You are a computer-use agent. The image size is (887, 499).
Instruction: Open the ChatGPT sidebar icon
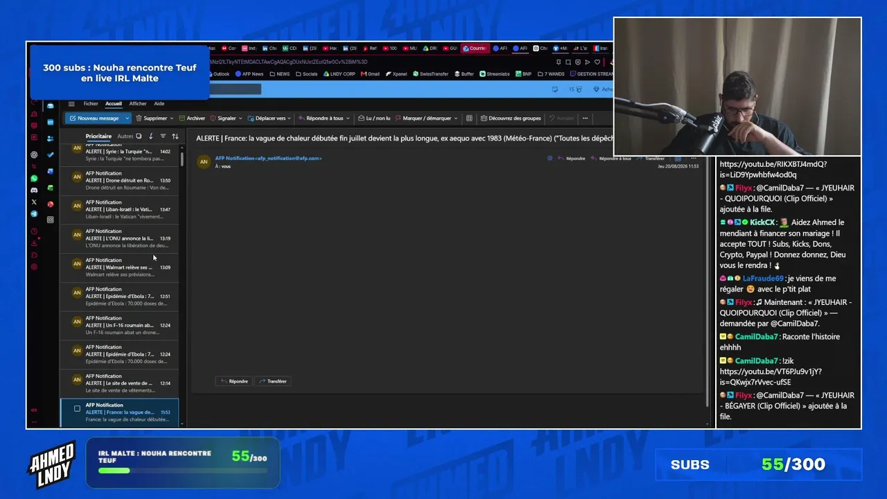[34, 155]
